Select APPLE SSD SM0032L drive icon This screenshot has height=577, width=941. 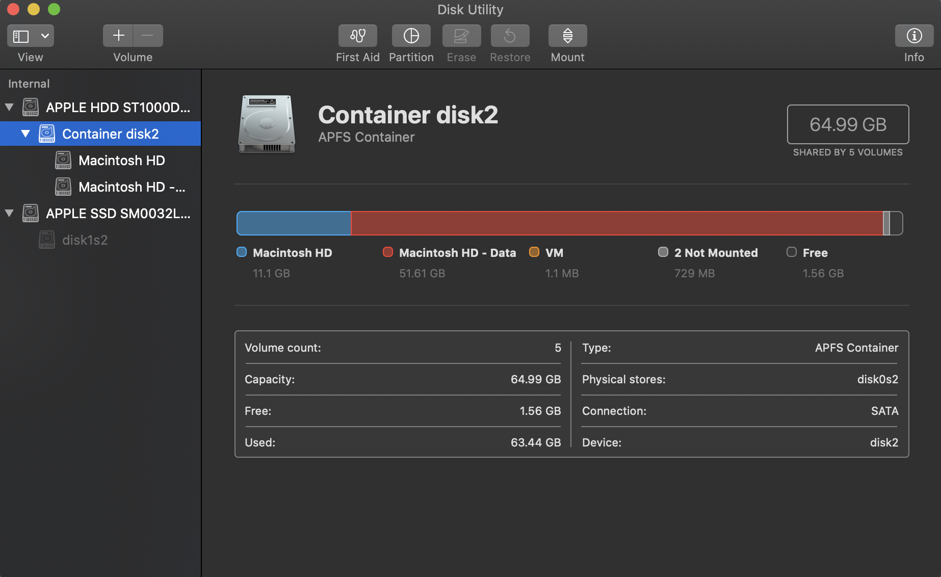[x=31, y=213]
